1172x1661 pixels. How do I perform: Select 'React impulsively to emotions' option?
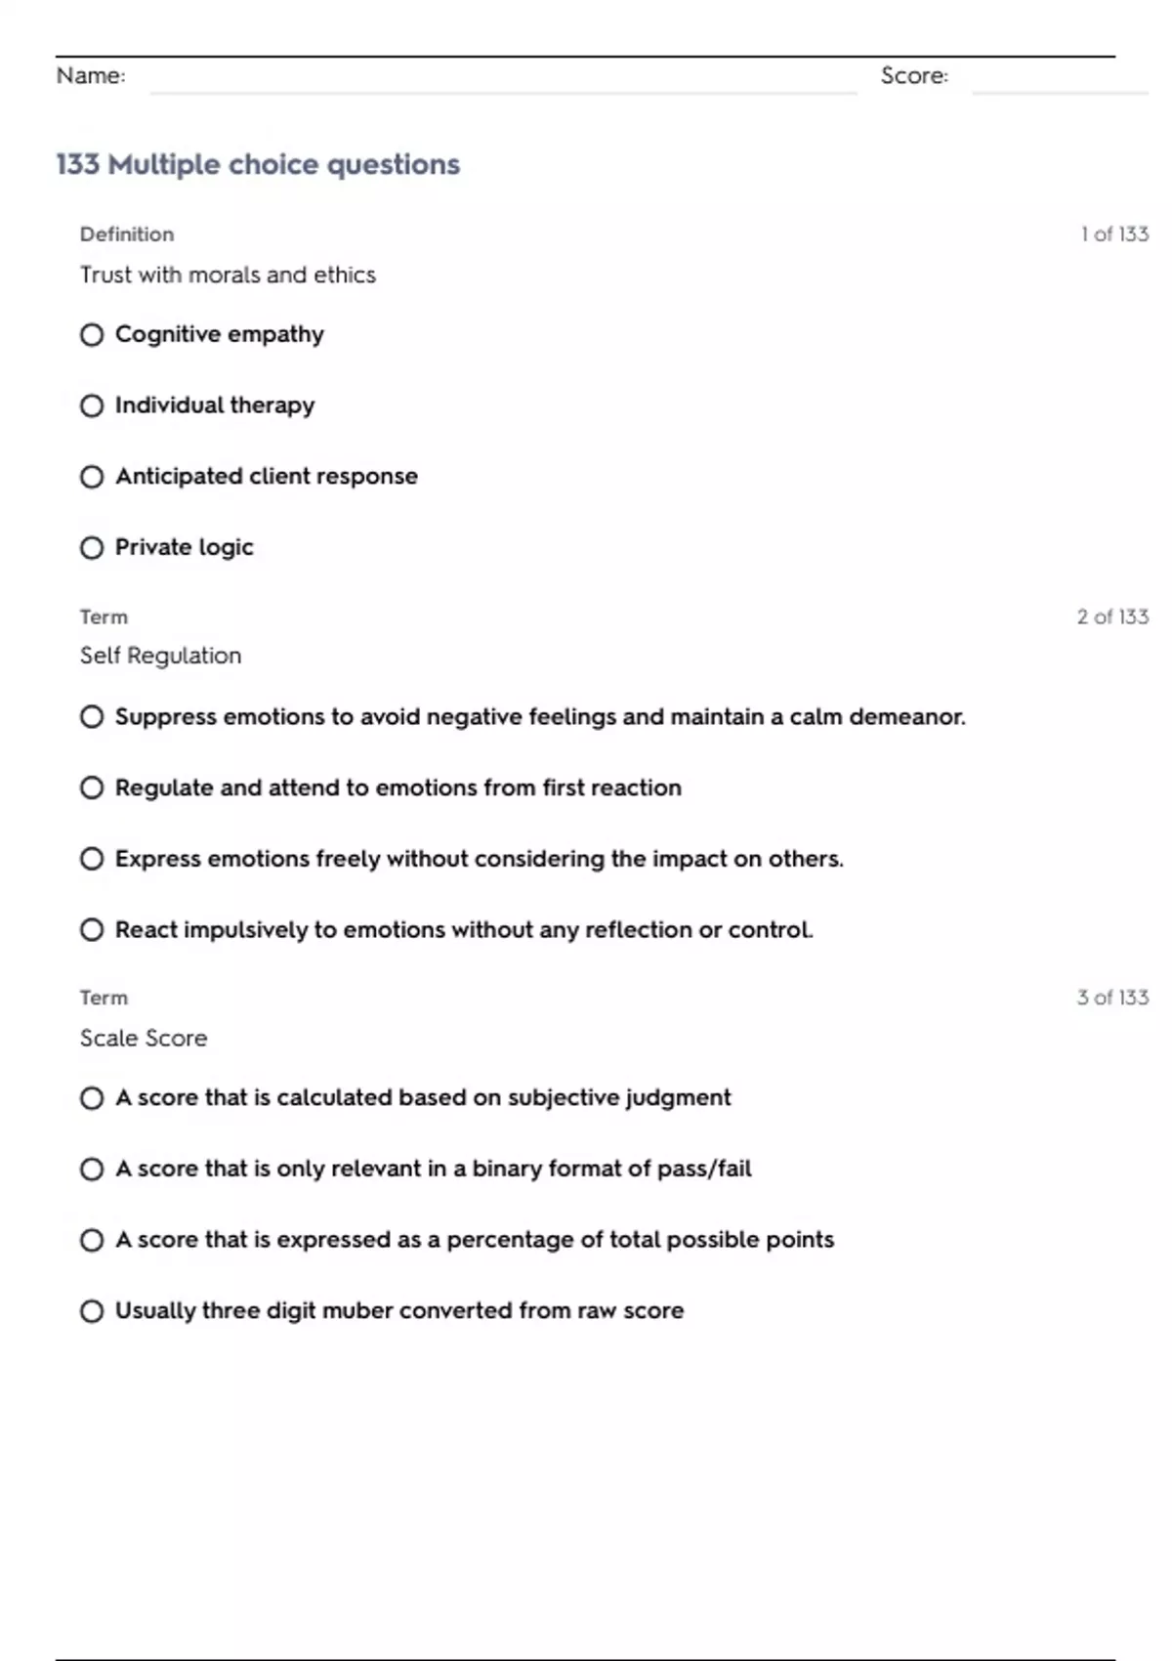(92, 930)
